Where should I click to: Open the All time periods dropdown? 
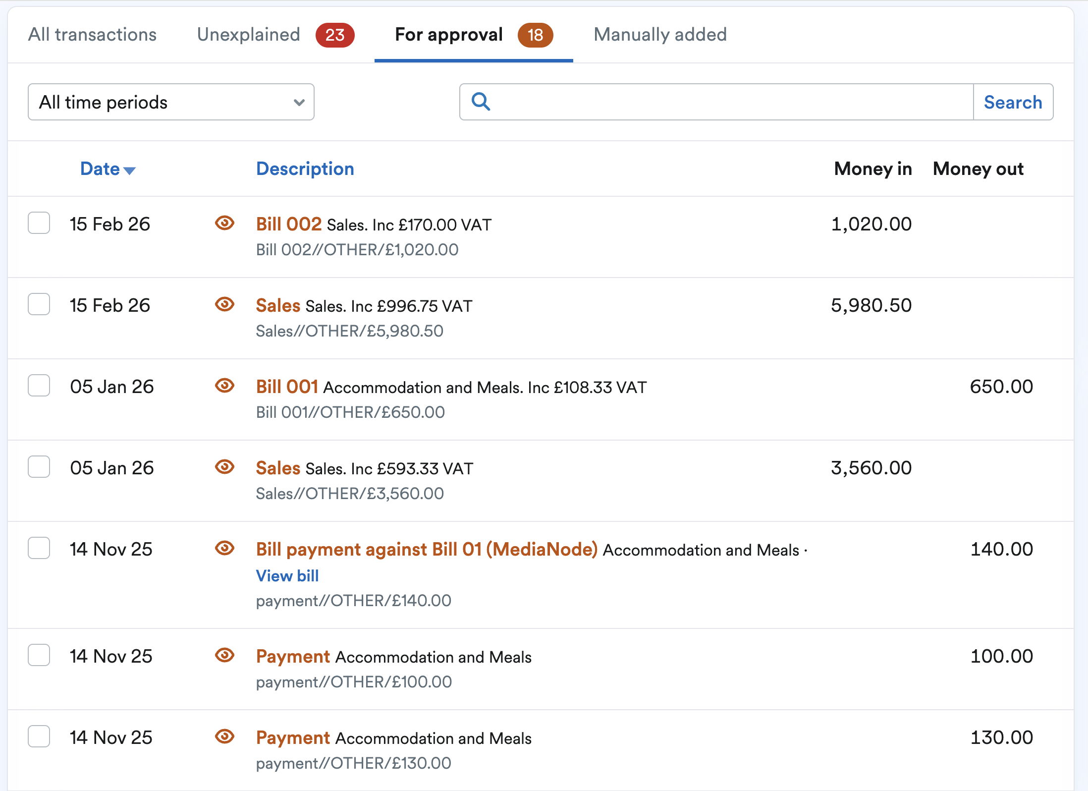click(171, 102)
